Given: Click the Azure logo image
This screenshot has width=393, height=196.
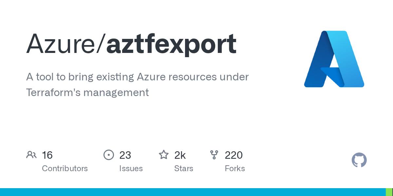Looking at the screenshot, I should coord(334,59).
